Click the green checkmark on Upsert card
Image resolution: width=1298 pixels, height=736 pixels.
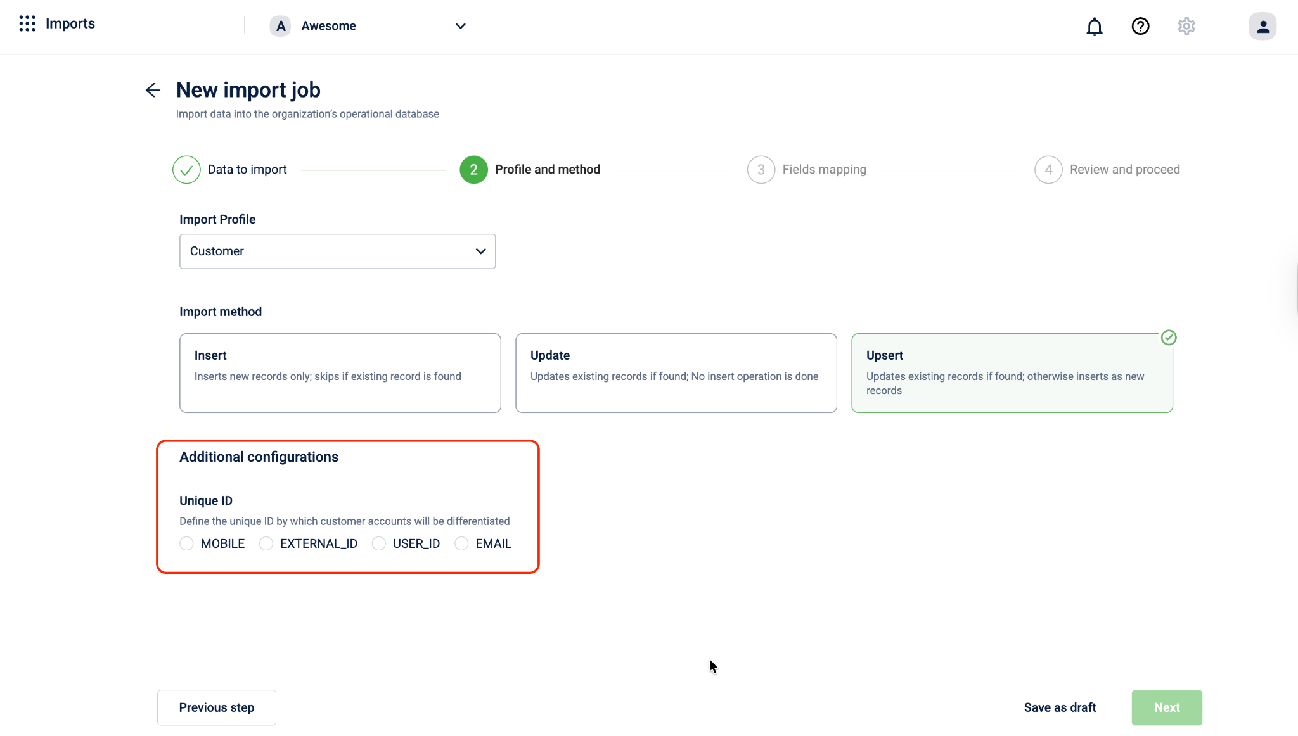(1169, 338)
